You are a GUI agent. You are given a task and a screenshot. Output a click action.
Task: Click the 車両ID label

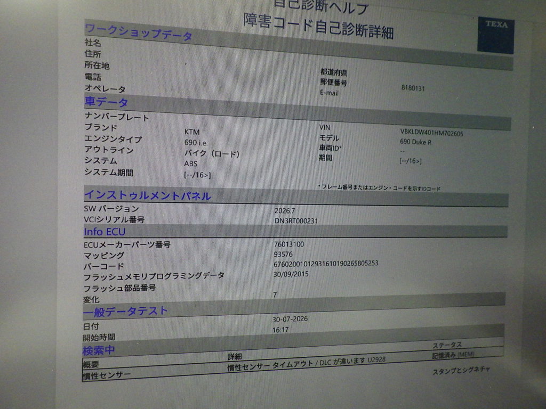pyautogui.click(x=330, y=148)
